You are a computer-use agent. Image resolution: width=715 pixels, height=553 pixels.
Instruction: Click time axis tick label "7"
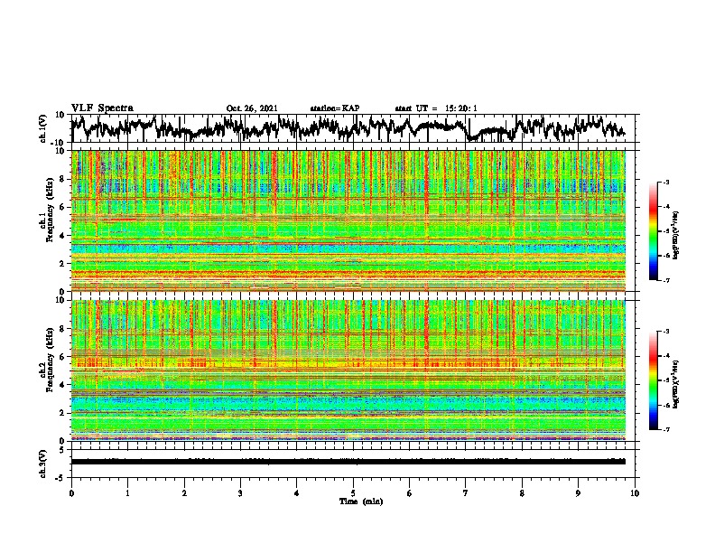click(466, 493)
